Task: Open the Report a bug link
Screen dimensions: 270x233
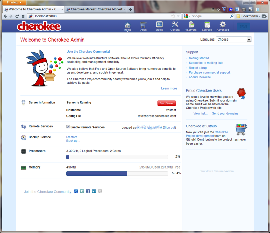Action: click(x=198, y=68)
